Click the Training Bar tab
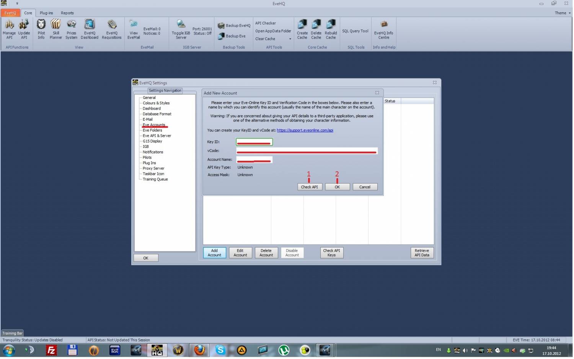 12,333
